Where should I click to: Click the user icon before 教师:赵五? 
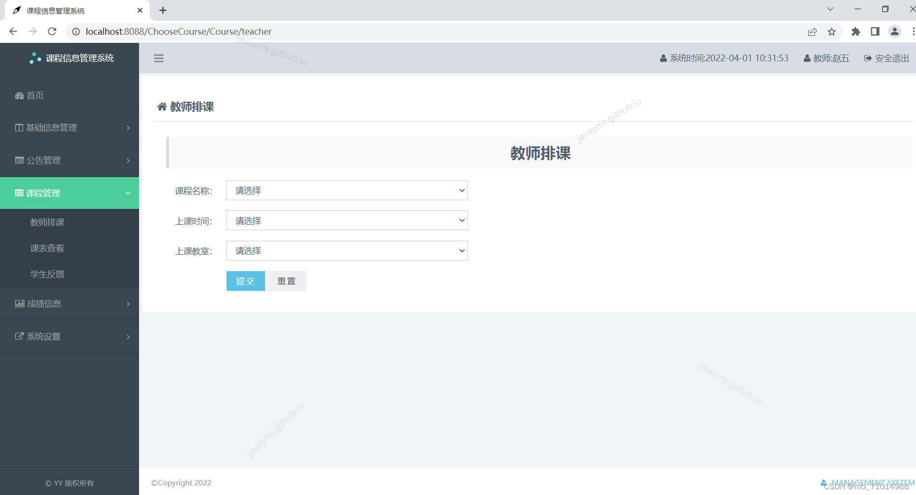(807, 58)
